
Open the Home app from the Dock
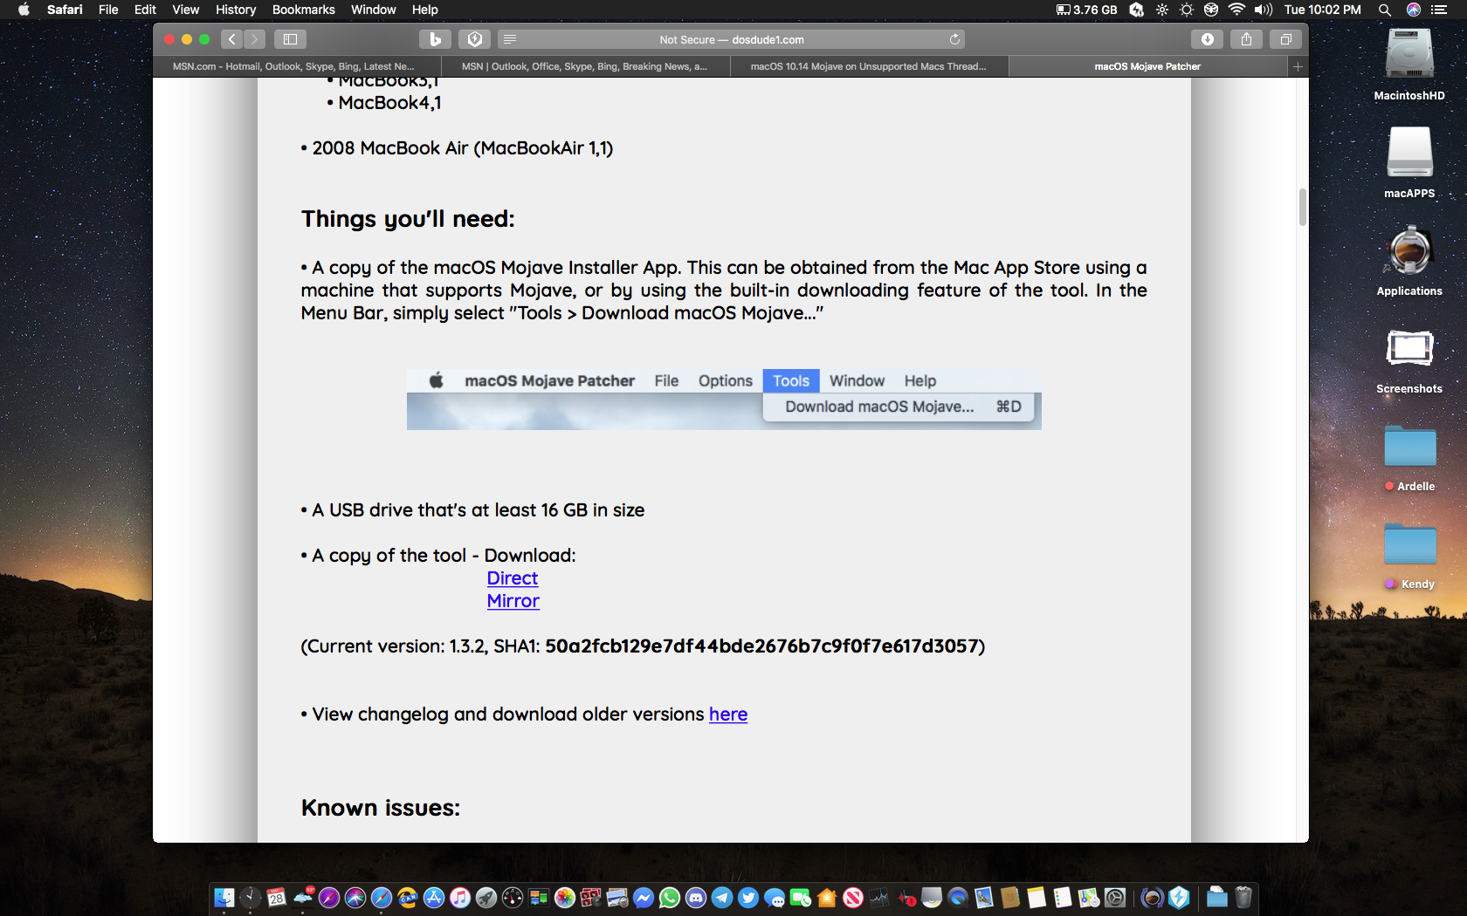coord(827,897)
